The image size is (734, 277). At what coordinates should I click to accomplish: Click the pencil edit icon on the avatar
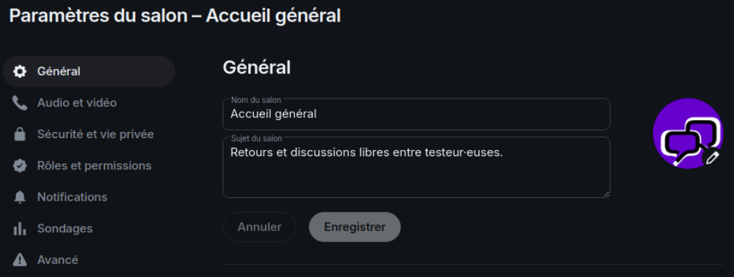tap(712, 158)
